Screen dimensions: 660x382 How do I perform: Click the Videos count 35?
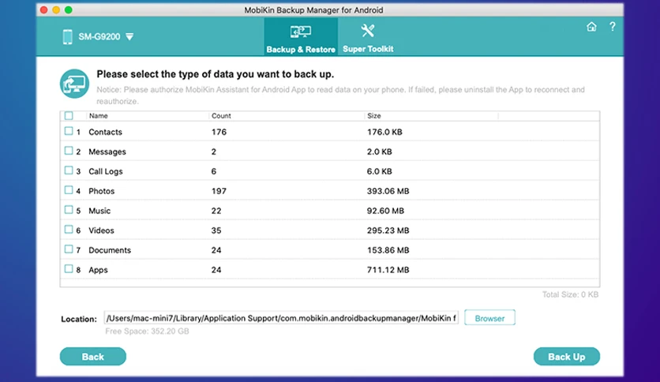(216, 230)
